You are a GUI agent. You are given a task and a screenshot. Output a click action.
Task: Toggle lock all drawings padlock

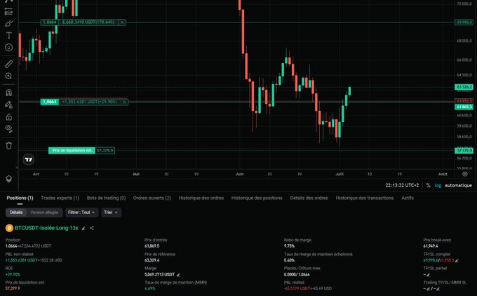(x=8, y=117)
